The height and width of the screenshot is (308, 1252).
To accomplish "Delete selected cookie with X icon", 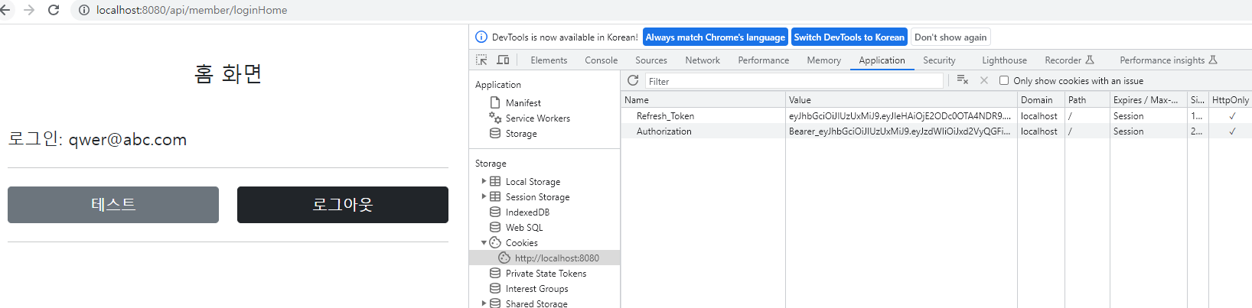I will [x=984, y=80].
